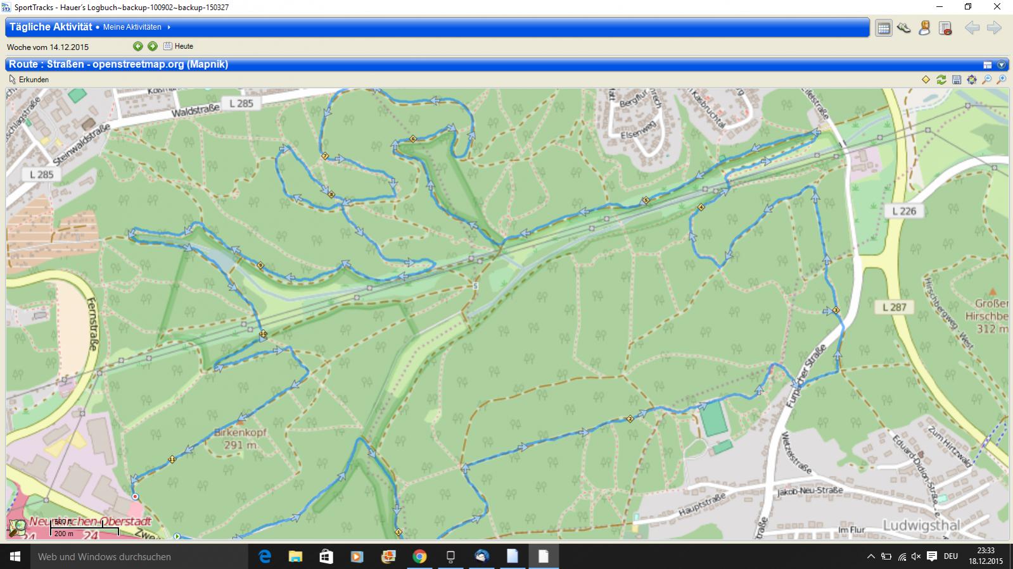The width and height of the screenshot is (1013, 569).
Task: Go to previous week with green arrow
Action: 138,46
